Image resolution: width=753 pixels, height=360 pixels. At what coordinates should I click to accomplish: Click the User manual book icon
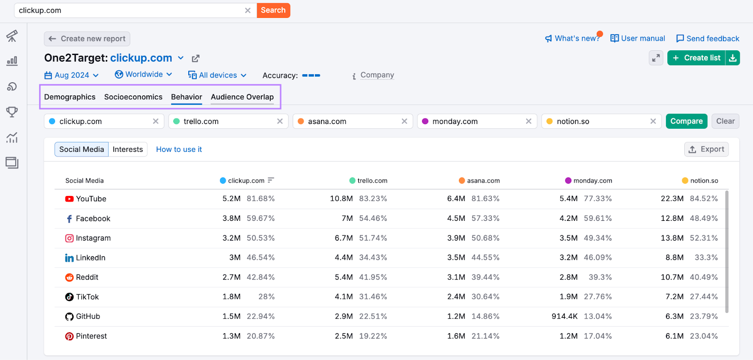click(615, 39)
